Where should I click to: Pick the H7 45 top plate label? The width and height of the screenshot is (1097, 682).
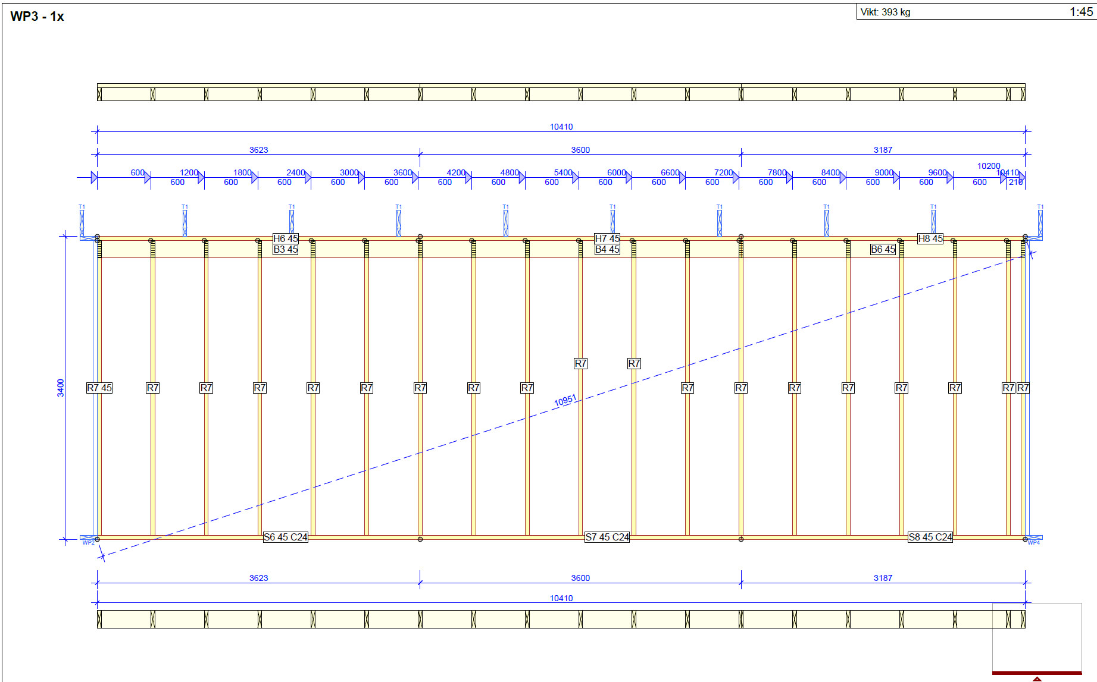(x=607, y=238)
